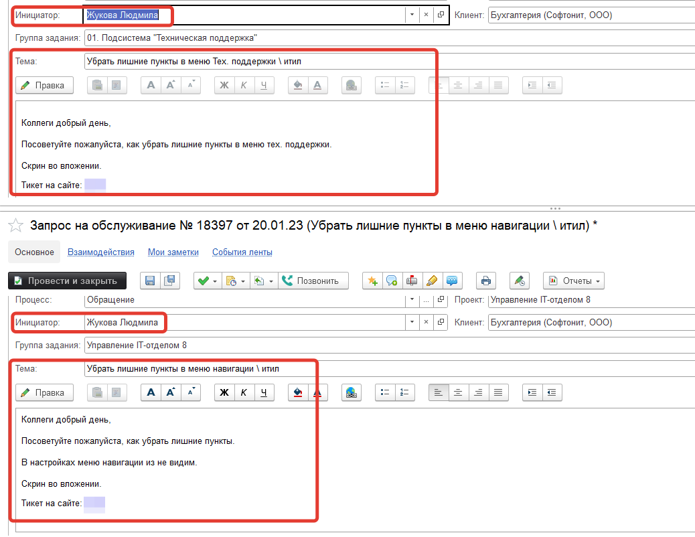Switch to the Взаимодействия tab
This screenshot has height=537, width=695.
pos(101,252)
